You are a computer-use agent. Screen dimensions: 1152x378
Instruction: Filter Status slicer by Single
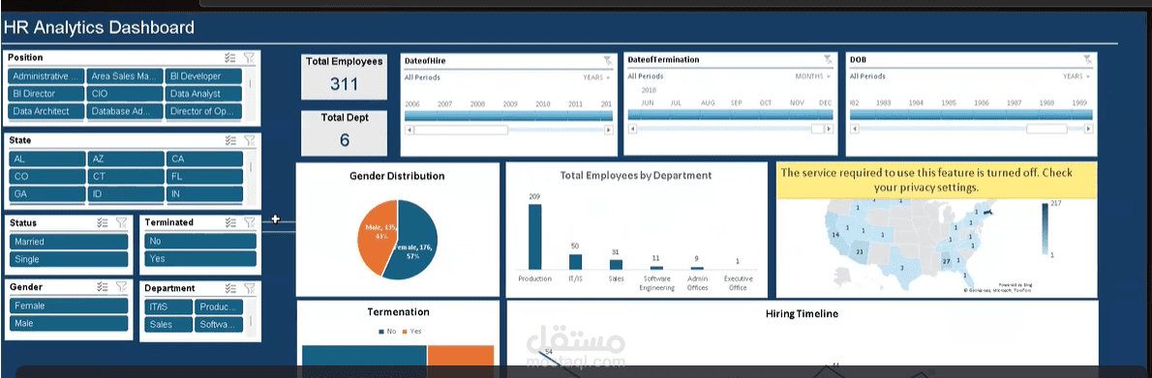[69, 259]
